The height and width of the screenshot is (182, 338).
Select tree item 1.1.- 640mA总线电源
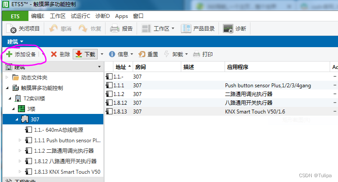(x=59, y=130)
